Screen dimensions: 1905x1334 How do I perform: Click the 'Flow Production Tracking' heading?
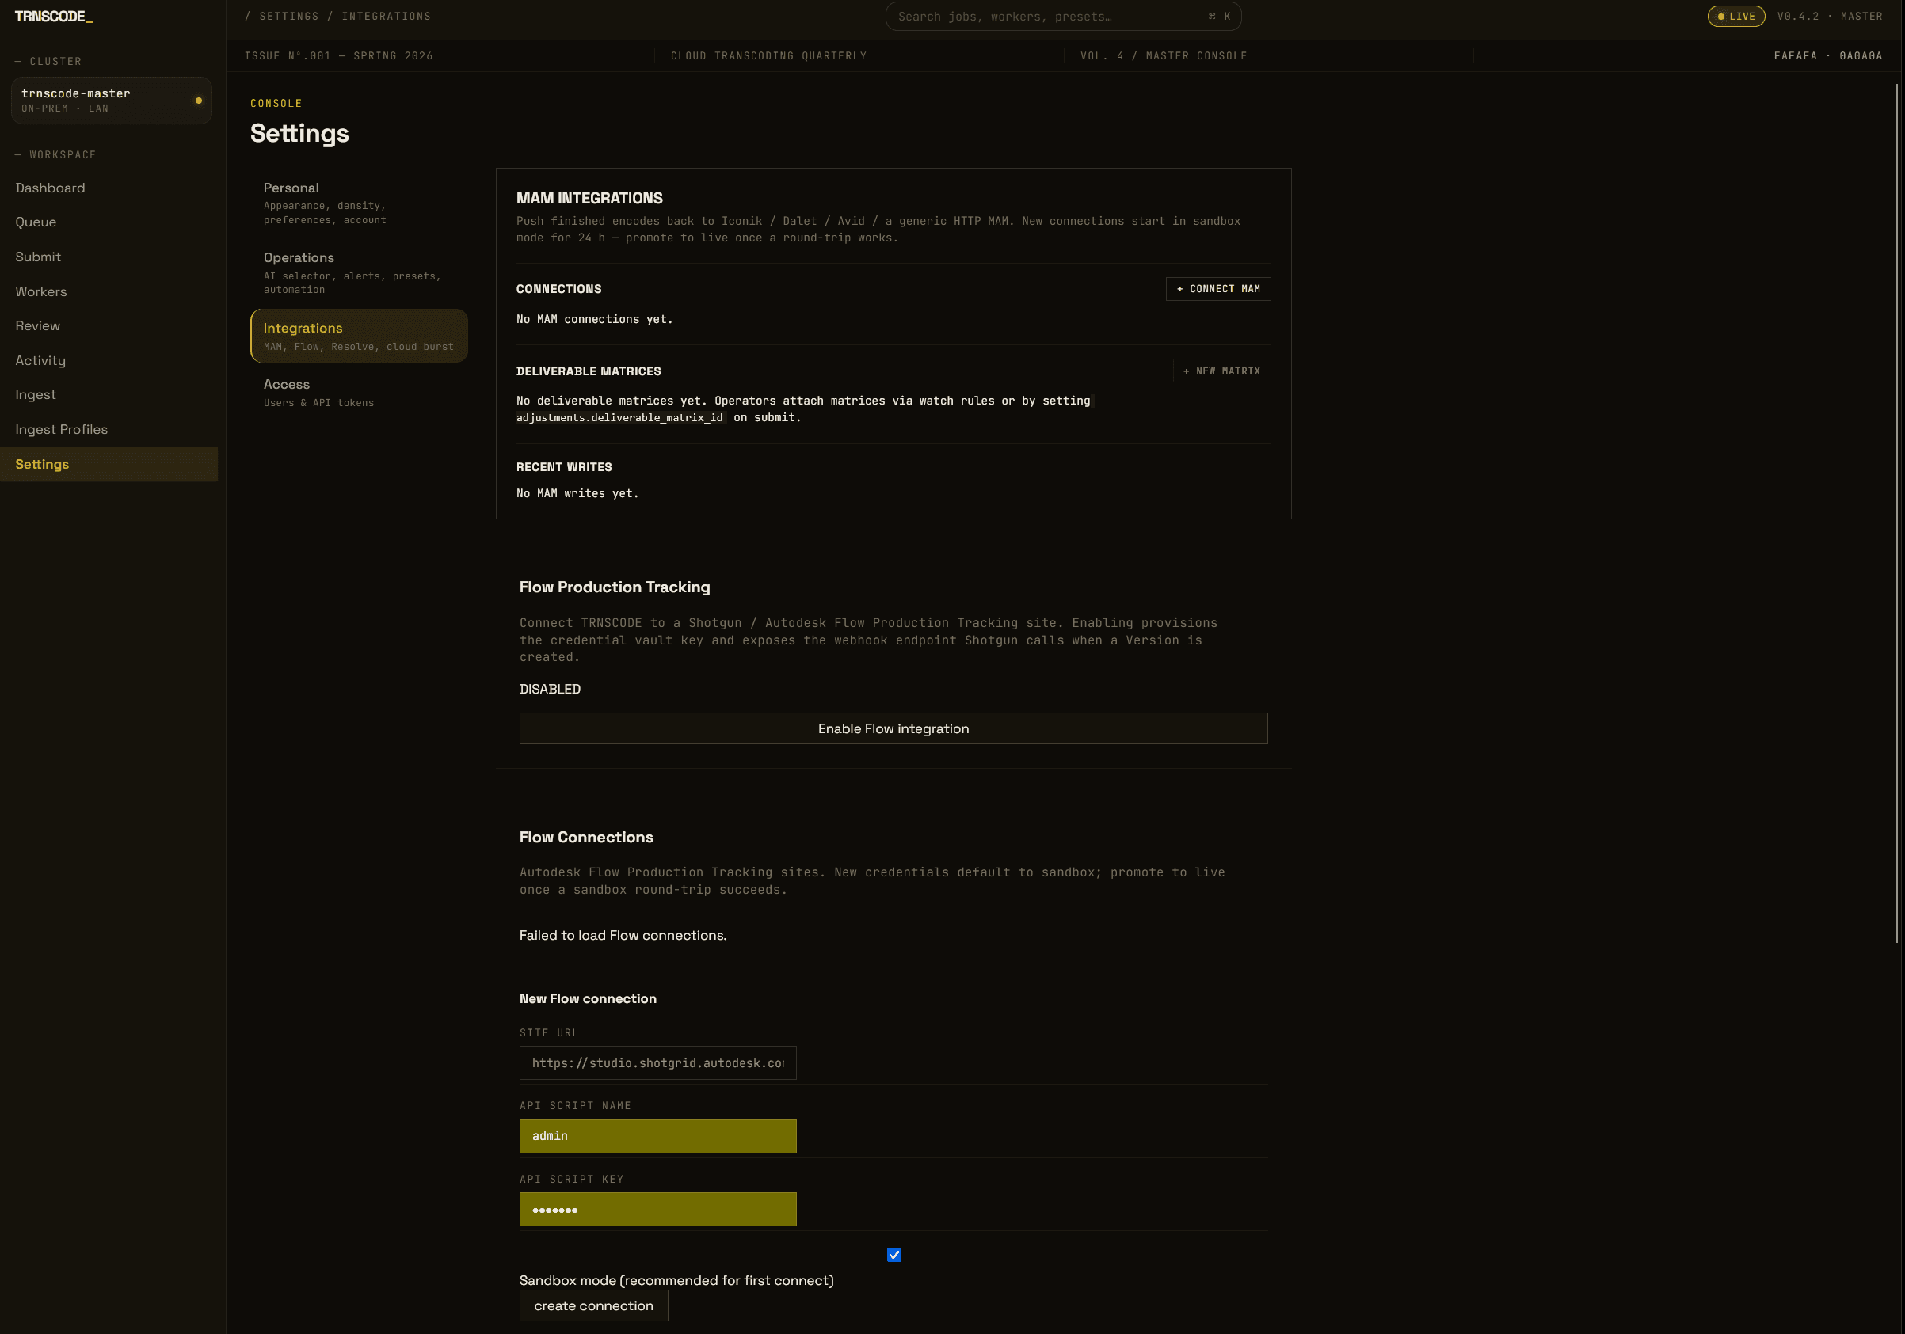coord(614,587)
